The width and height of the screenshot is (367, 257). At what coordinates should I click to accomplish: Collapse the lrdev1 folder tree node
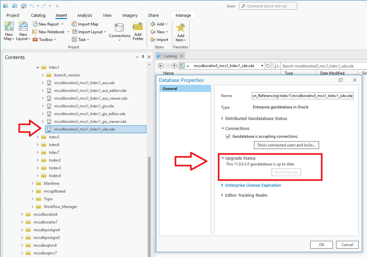[37, 67]
